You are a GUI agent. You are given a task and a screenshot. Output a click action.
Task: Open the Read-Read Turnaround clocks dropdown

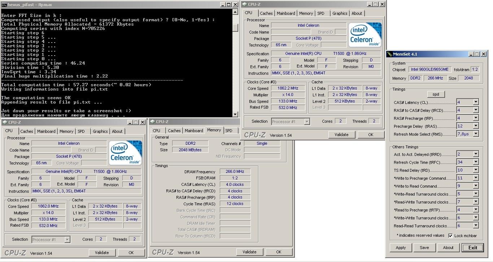[x=476, y=226]
